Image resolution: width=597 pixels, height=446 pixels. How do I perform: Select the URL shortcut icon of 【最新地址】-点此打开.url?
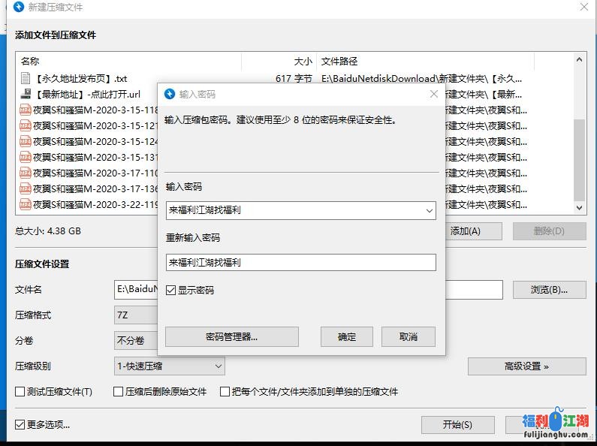tap(26, 94)
